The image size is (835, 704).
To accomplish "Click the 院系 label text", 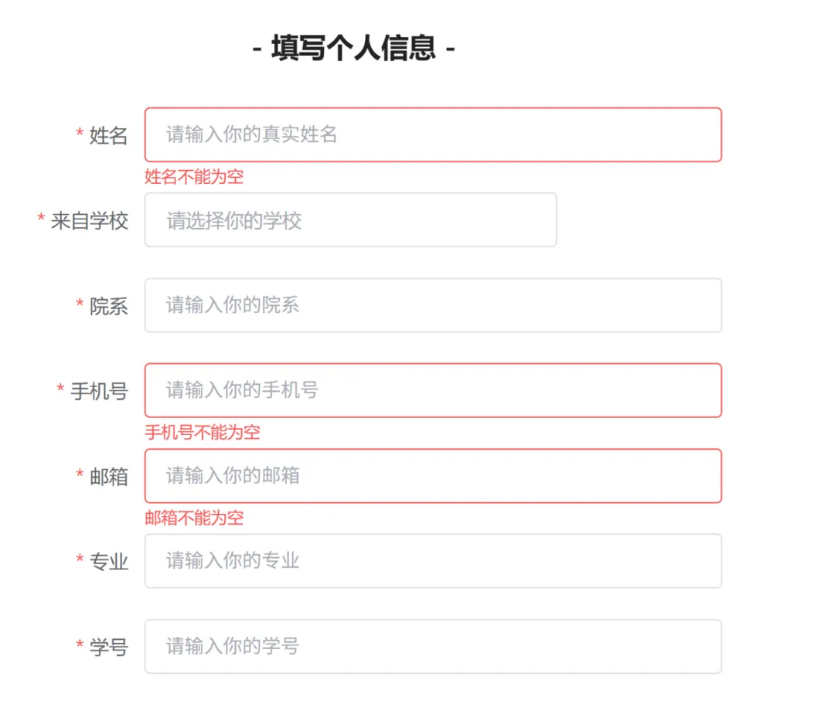I will click(108, 306).
